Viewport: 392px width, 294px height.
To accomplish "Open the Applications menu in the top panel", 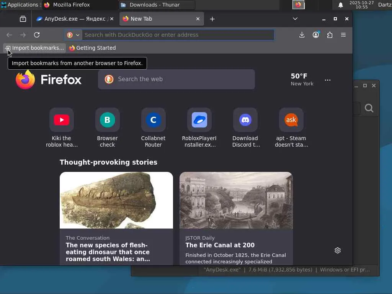I will [x=21, y=5].
